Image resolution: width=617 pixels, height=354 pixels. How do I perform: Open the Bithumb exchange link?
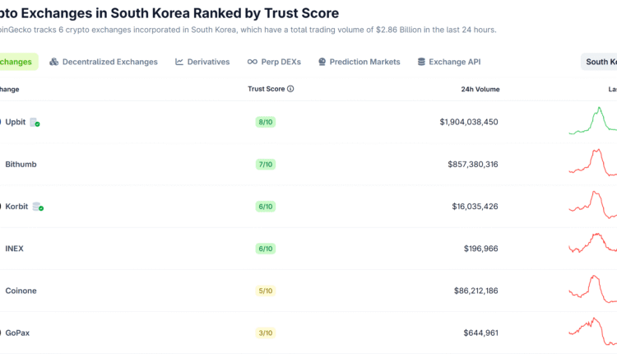coord(21,164)
